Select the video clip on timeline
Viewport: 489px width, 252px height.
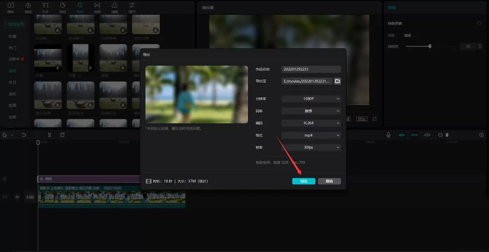[112, 197]
